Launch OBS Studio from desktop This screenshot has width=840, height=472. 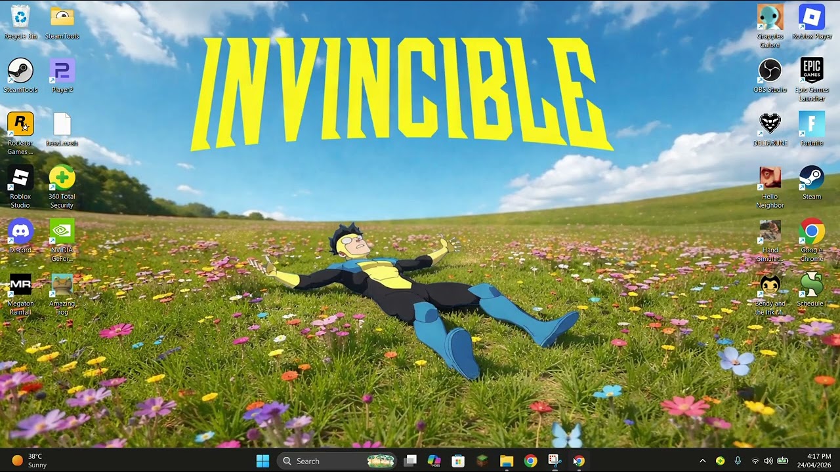tap(770, 76)
